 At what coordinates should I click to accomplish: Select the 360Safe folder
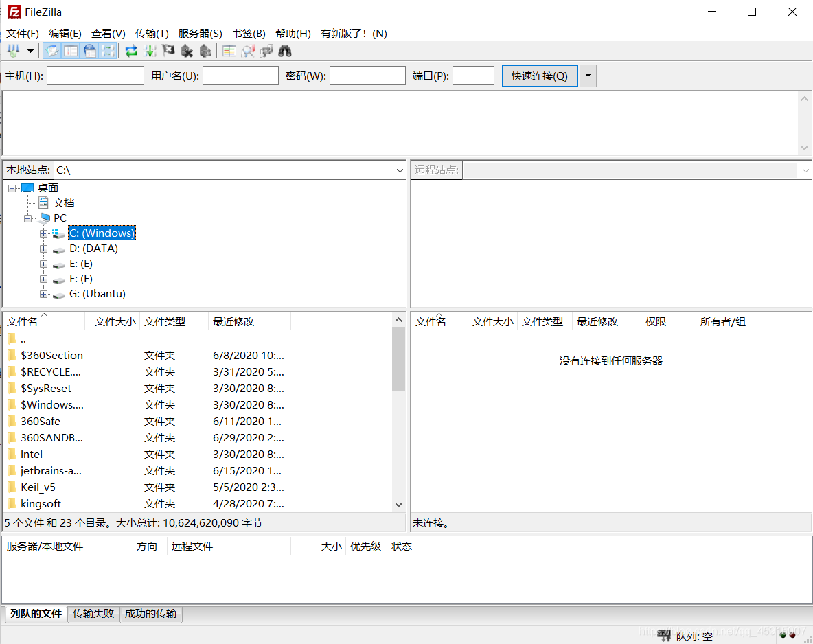coord(41,421)
